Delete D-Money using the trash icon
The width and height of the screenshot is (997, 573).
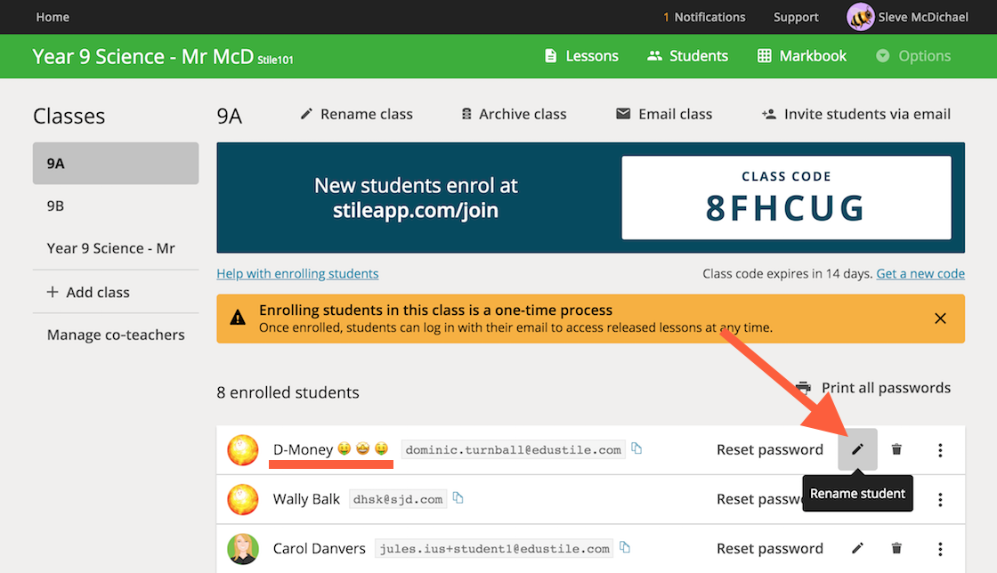click(896, 449)
